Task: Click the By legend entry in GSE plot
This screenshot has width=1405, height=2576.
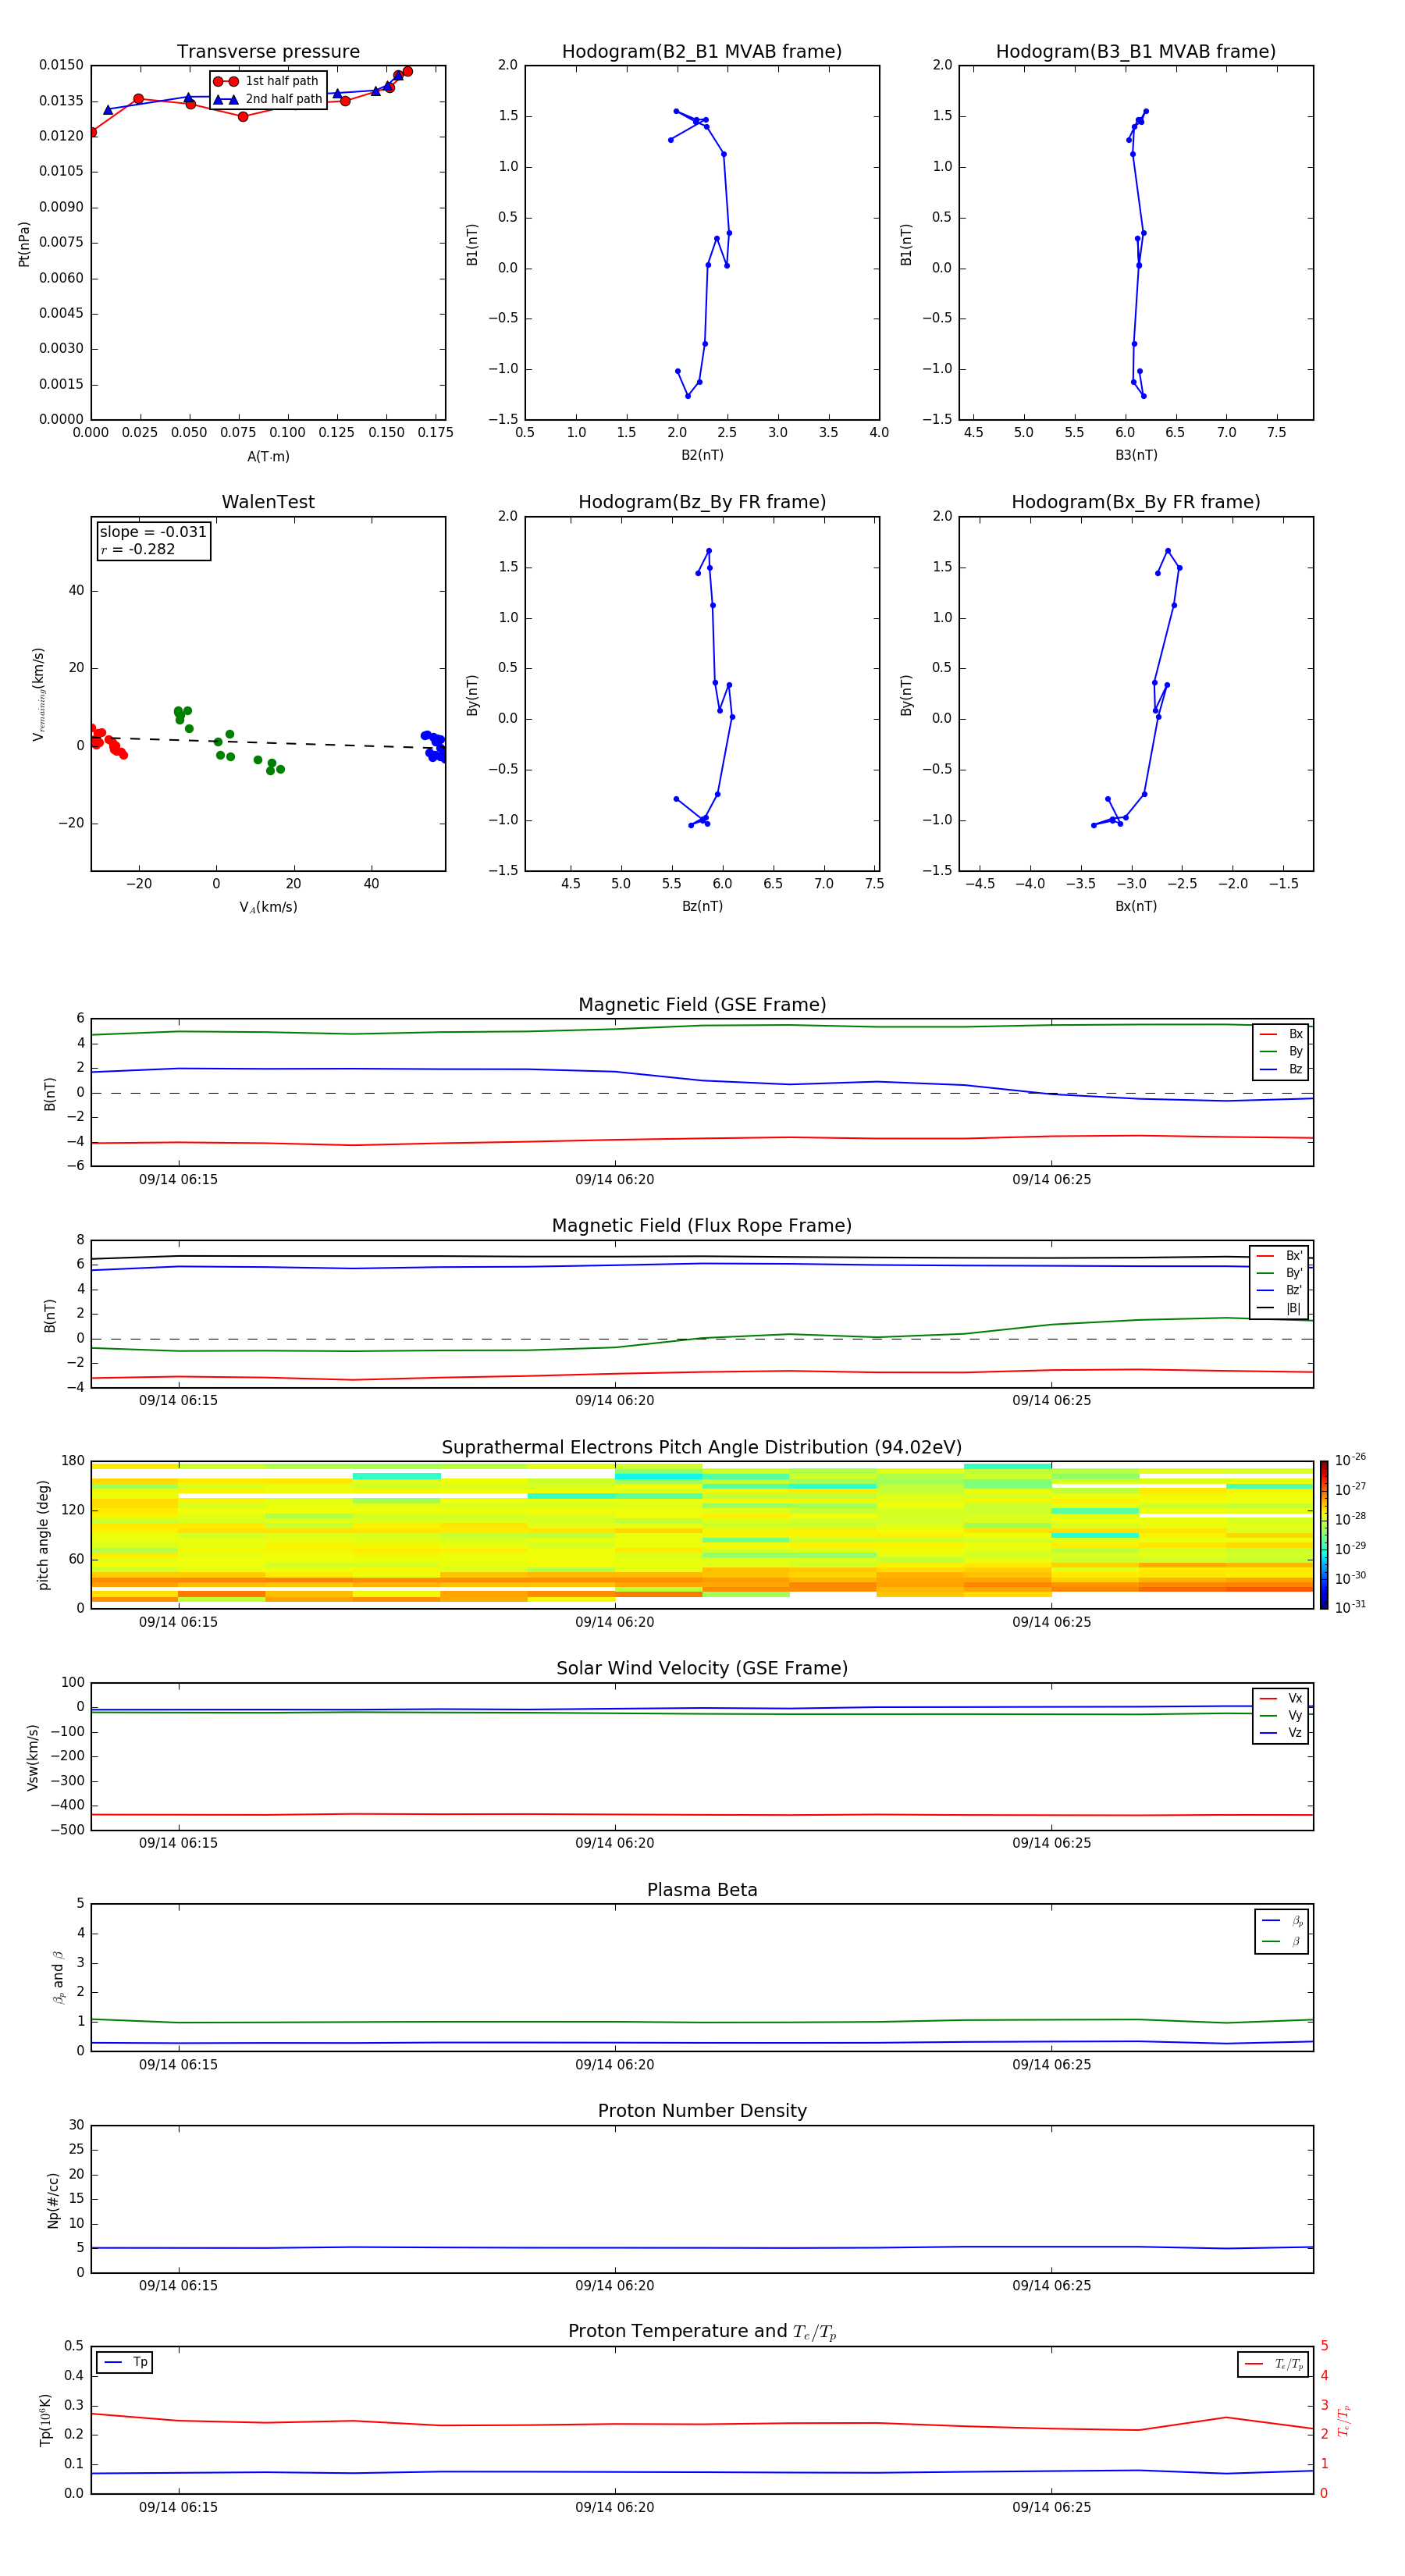Action: coord(1281,1051)
